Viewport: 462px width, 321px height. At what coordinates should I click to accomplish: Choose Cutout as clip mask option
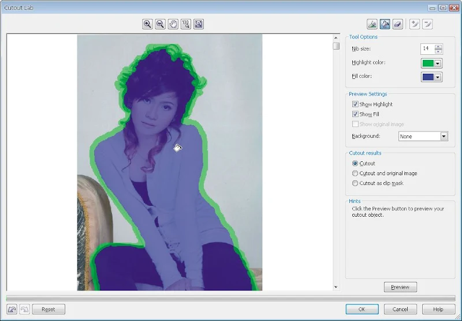pyautogui.click(x=355, y=183)
